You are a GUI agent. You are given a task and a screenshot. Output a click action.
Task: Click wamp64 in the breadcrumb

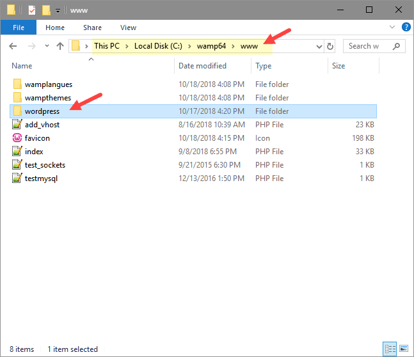click(x=211, y=46)
